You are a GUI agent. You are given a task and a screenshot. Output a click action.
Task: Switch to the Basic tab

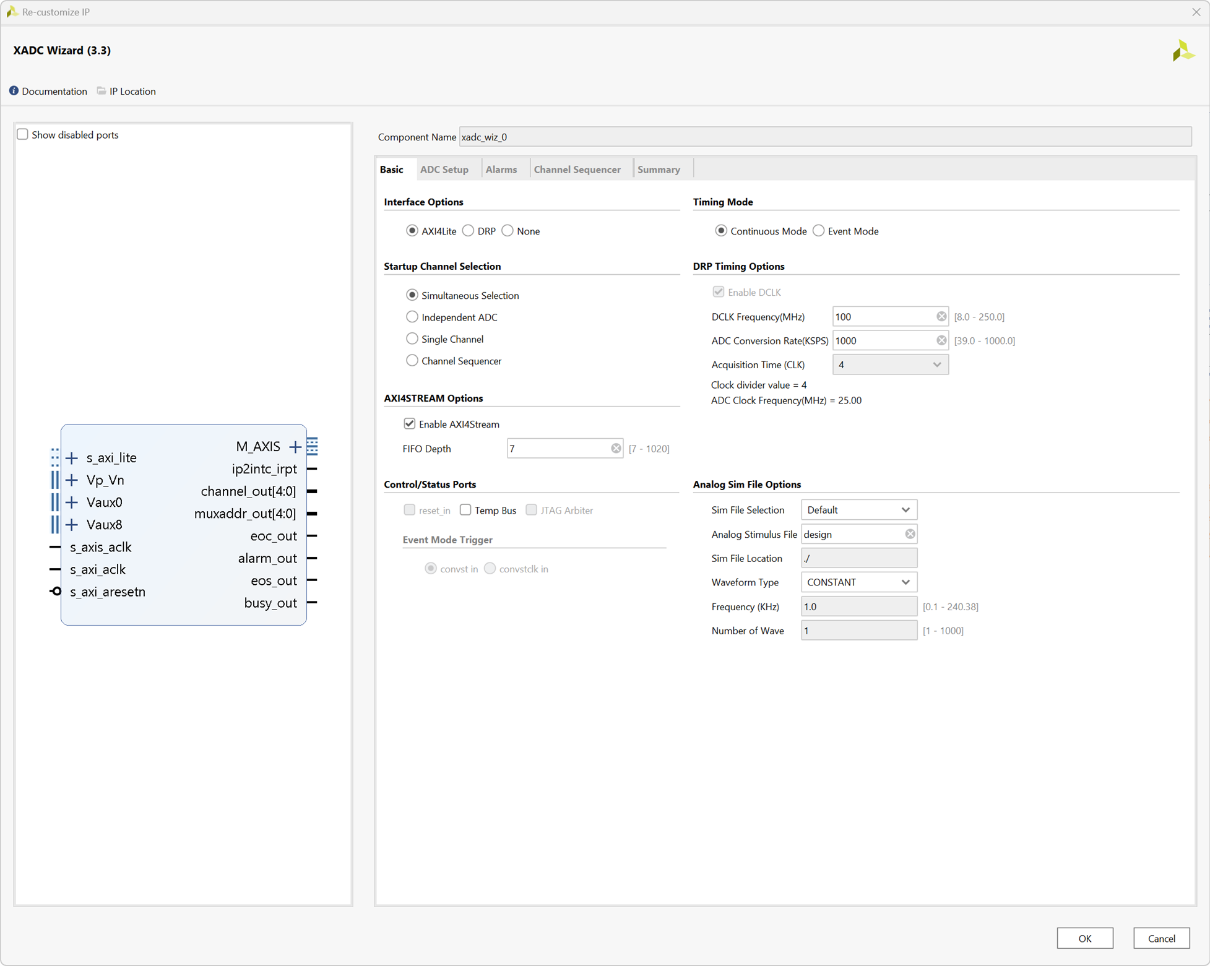click(x=392, y=170)
